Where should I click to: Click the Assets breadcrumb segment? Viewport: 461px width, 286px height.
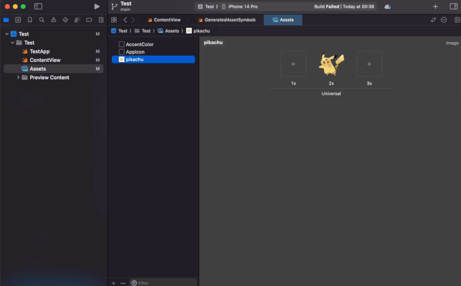[168, 31]
